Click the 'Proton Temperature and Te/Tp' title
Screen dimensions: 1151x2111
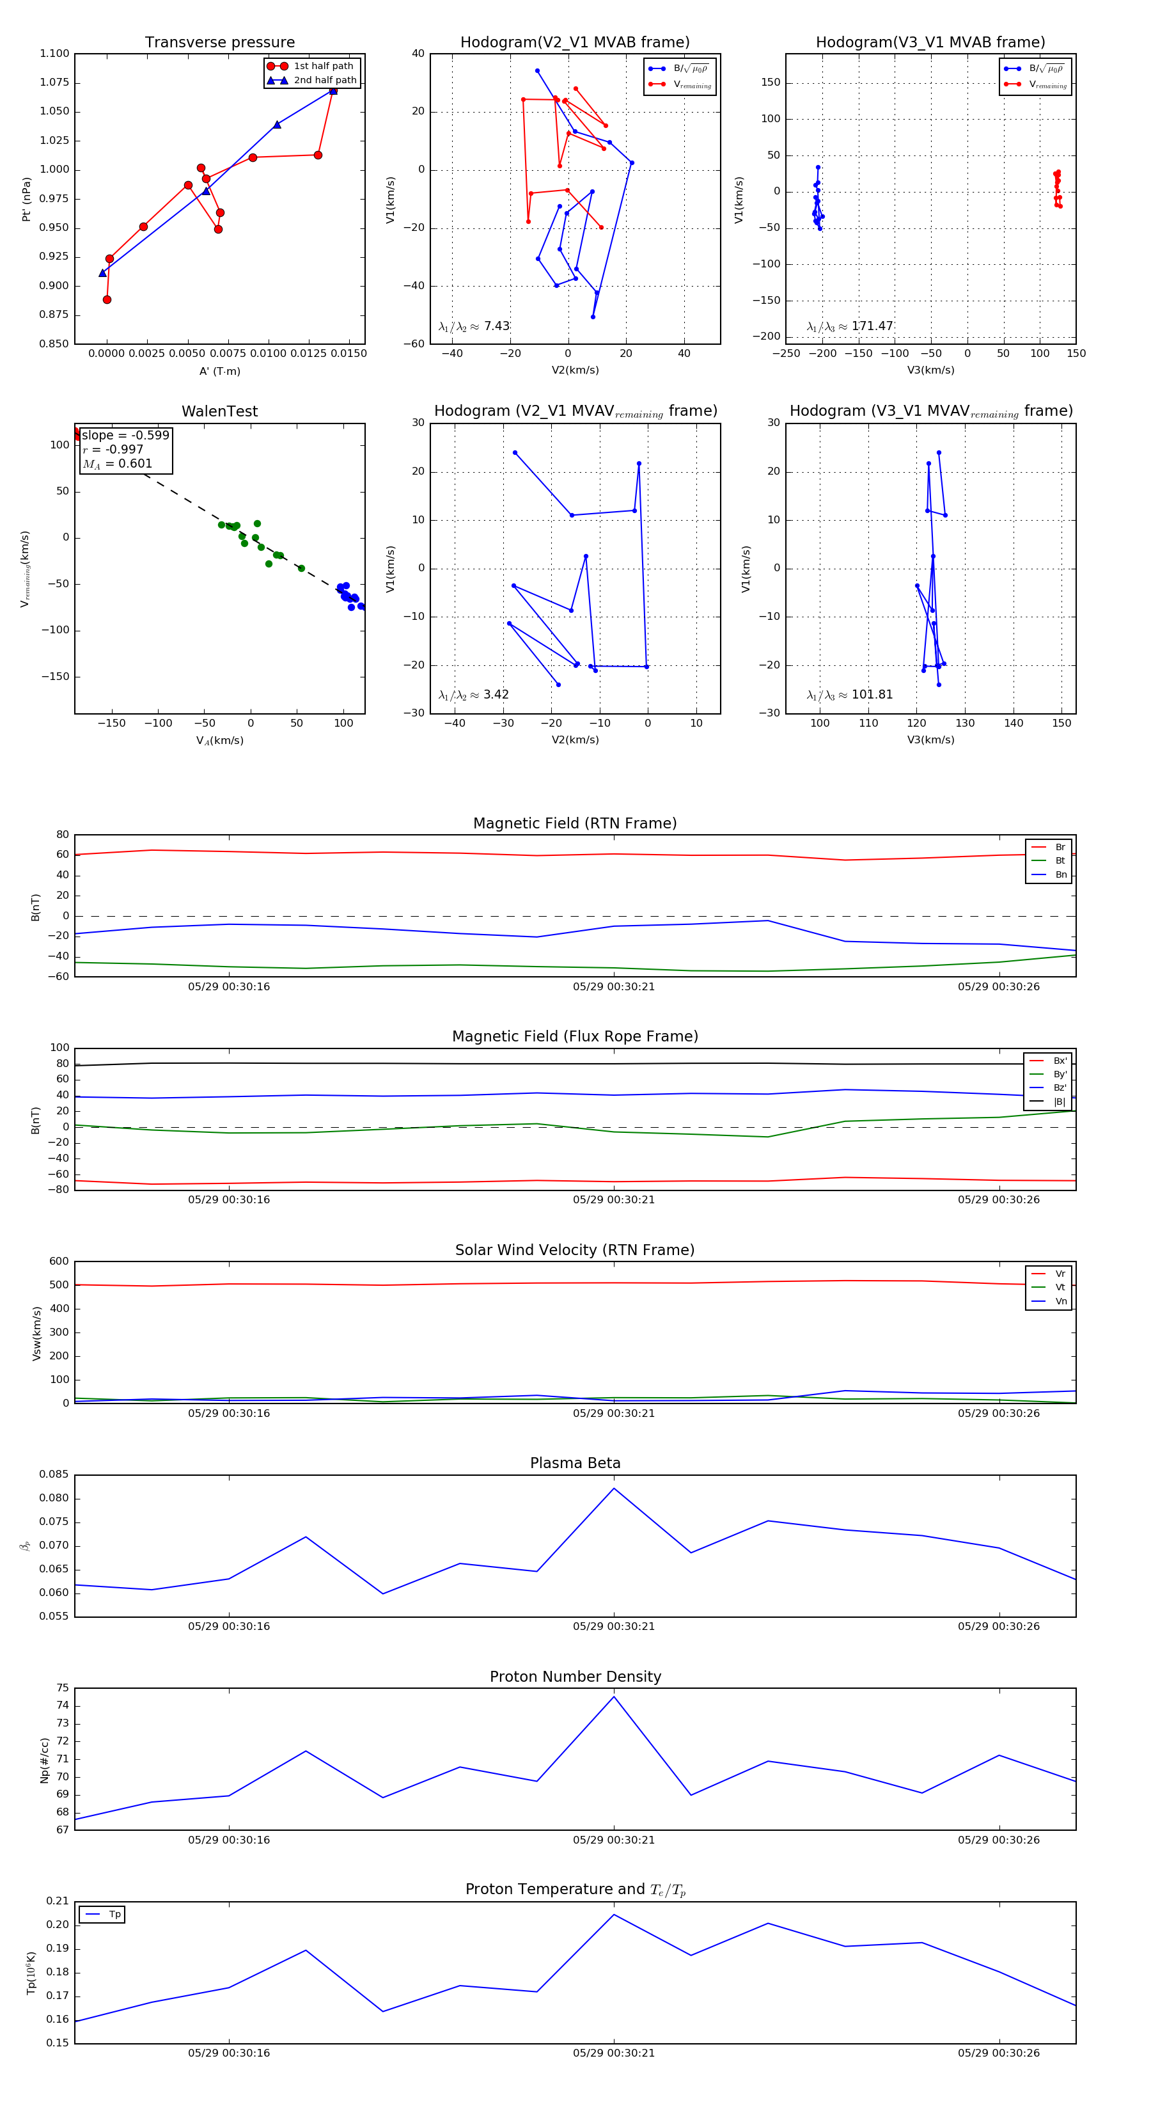pos(575,1890)
